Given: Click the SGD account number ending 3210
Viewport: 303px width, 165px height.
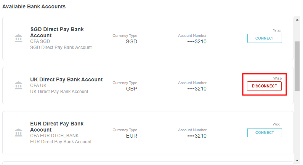Looking at the screenshot, I should coord(197,41).
